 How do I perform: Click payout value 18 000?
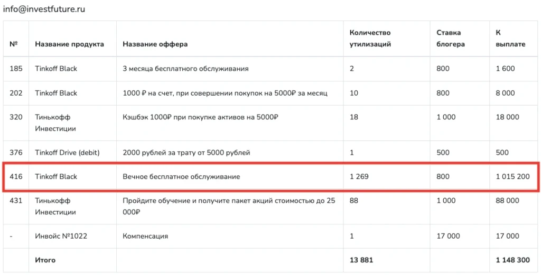click(x=507, y=117)
